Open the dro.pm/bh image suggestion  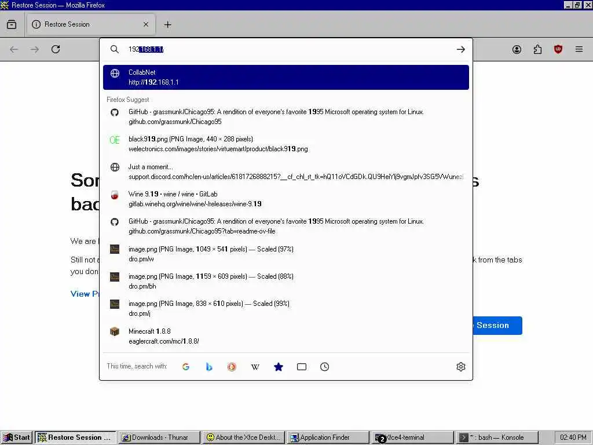pos(286,281)
